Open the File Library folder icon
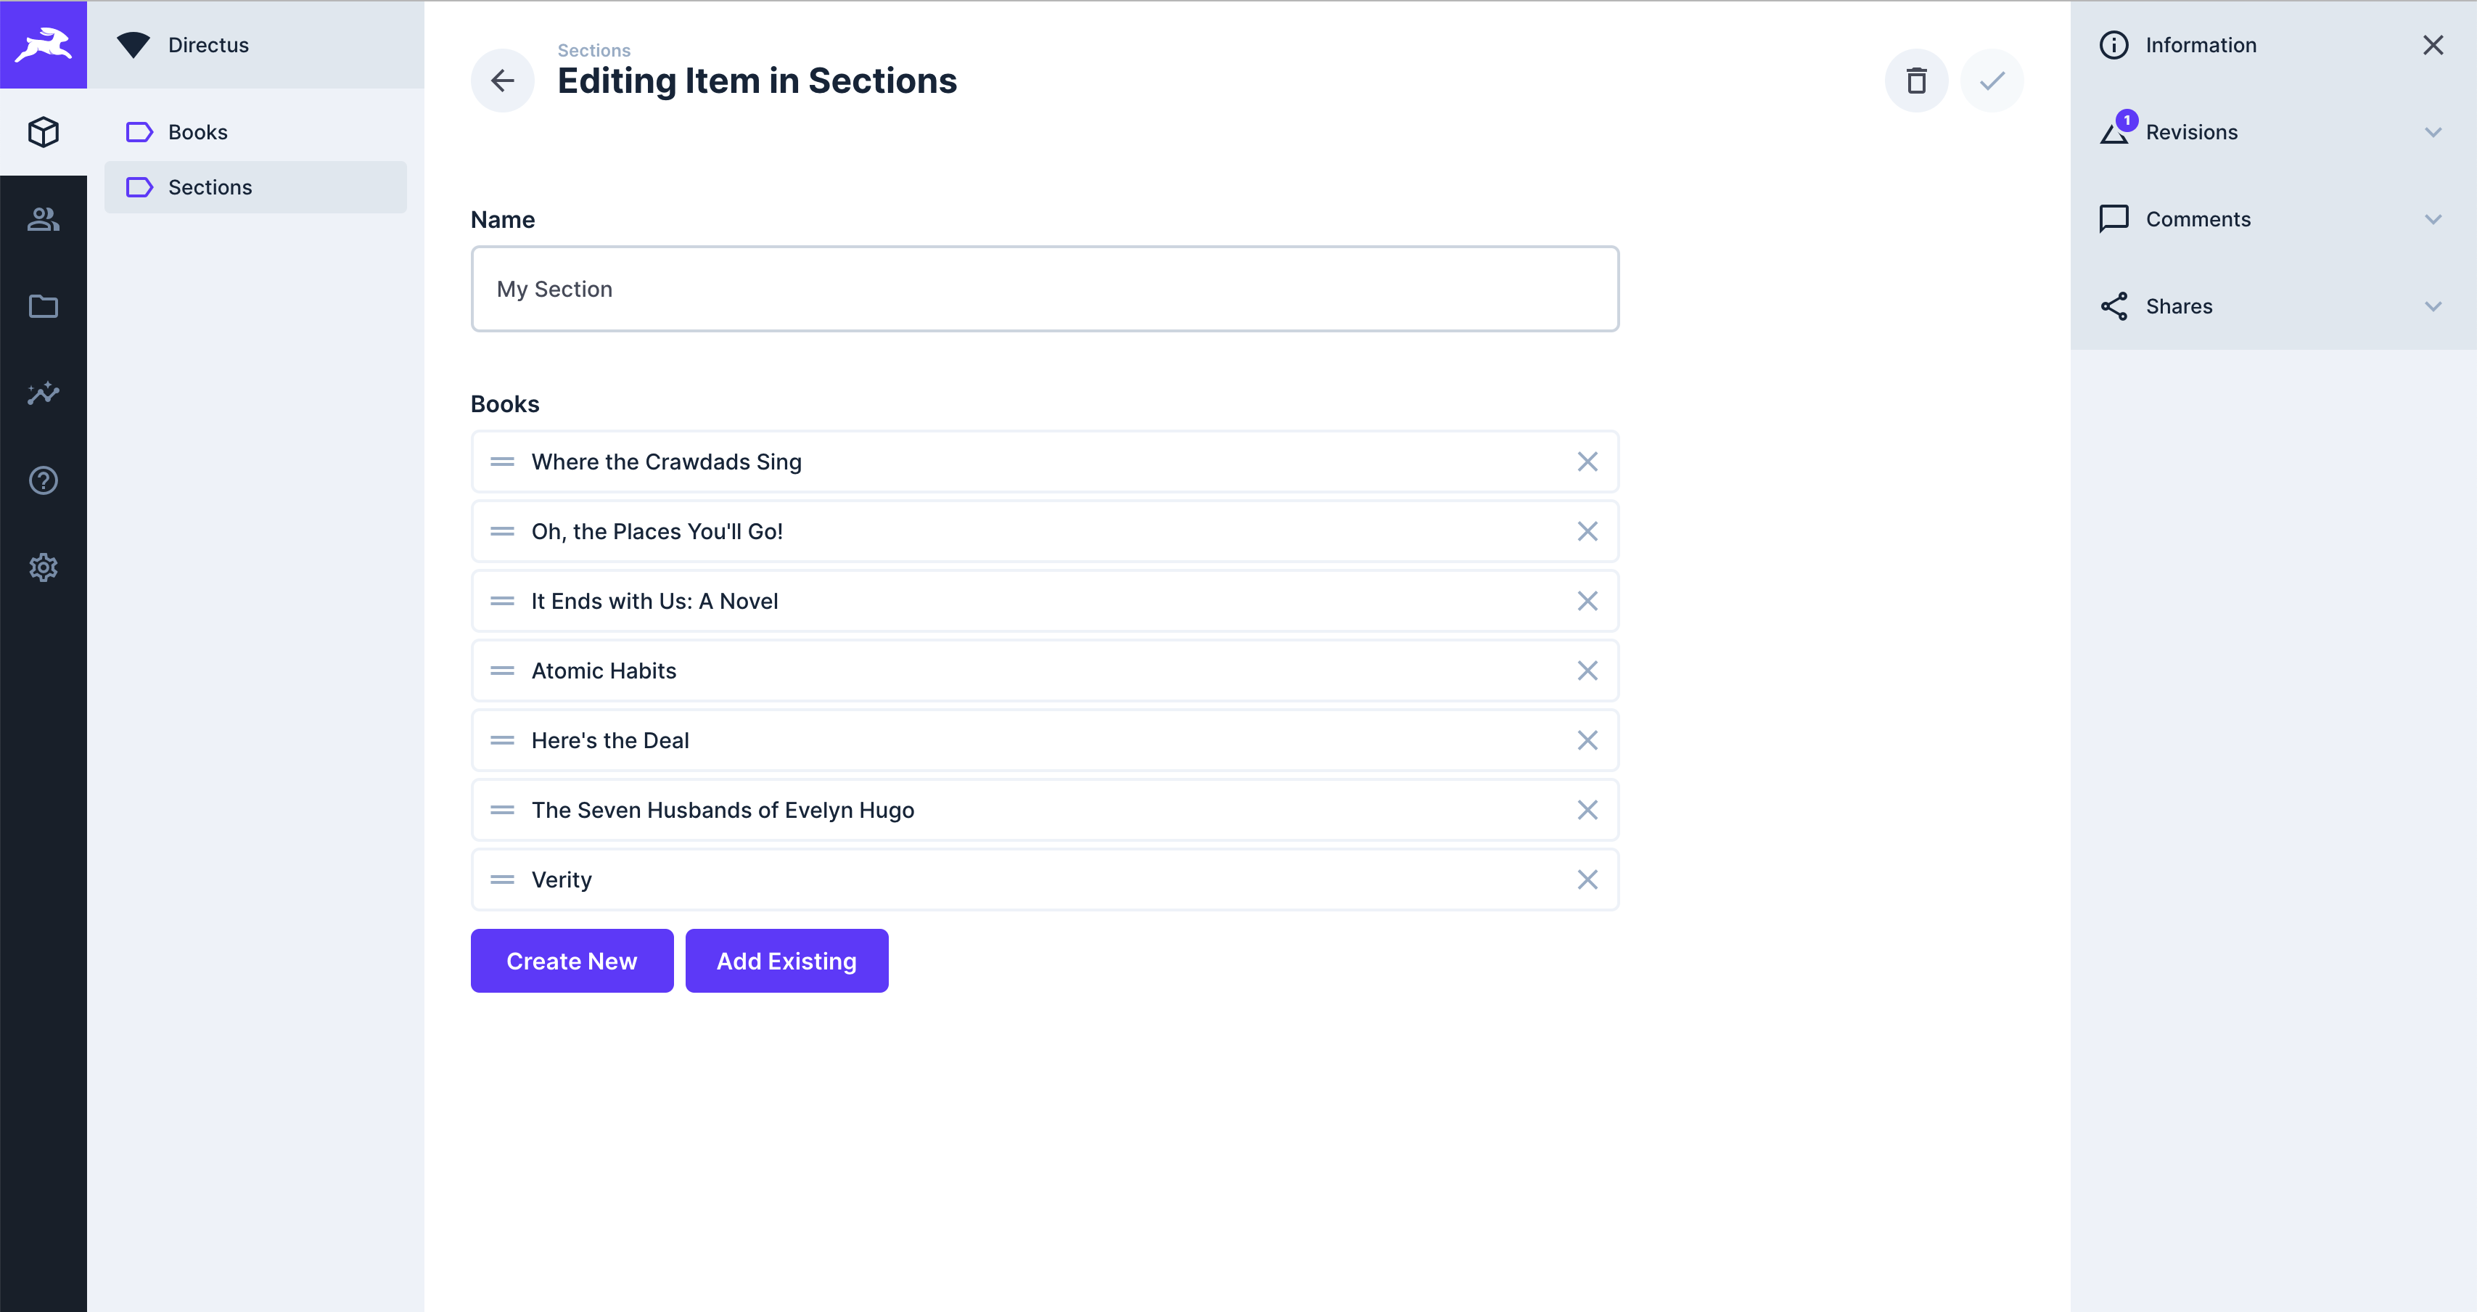2477x1312 pixels. pyautogui.click(x=44, y=306)
